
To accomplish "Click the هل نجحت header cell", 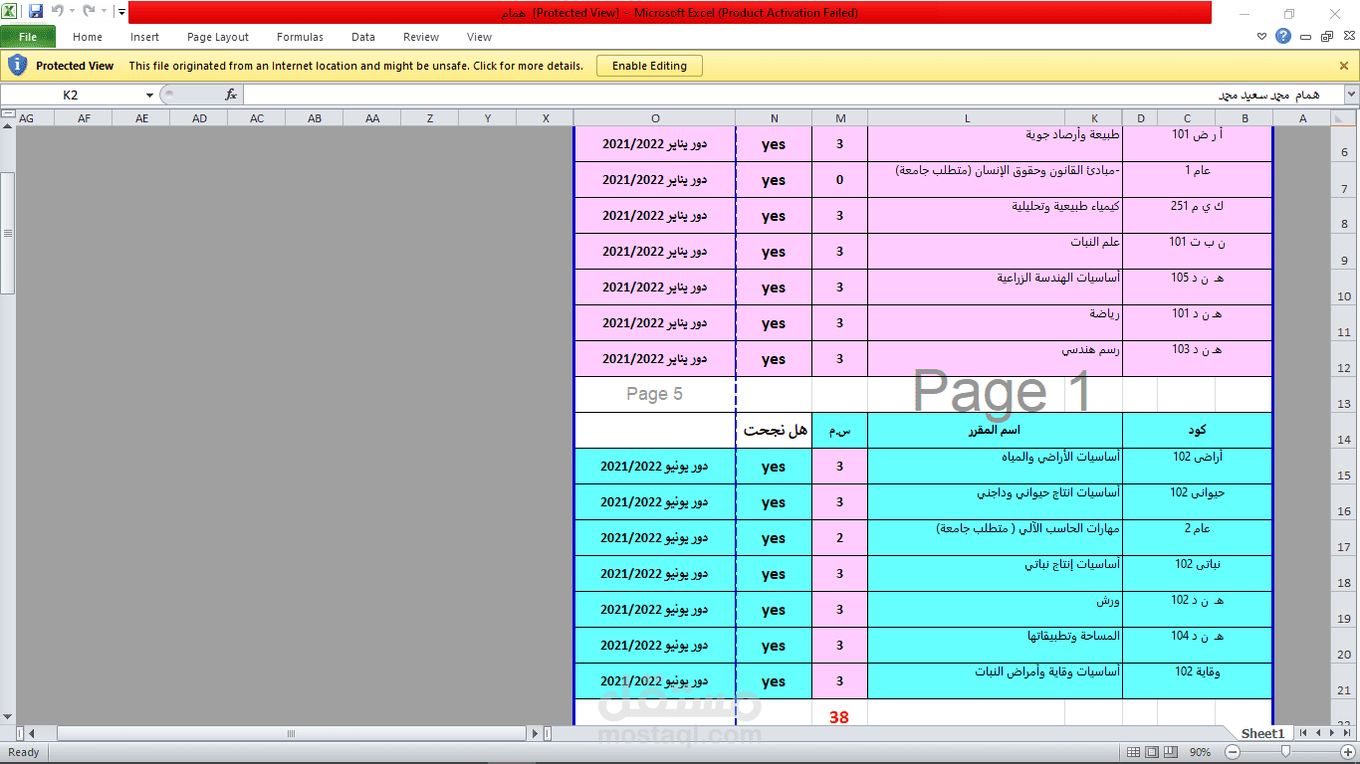I will 774,430.
